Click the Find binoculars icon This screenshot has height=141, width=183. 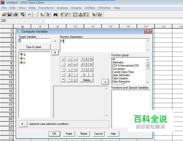click(x=55, y=15)
